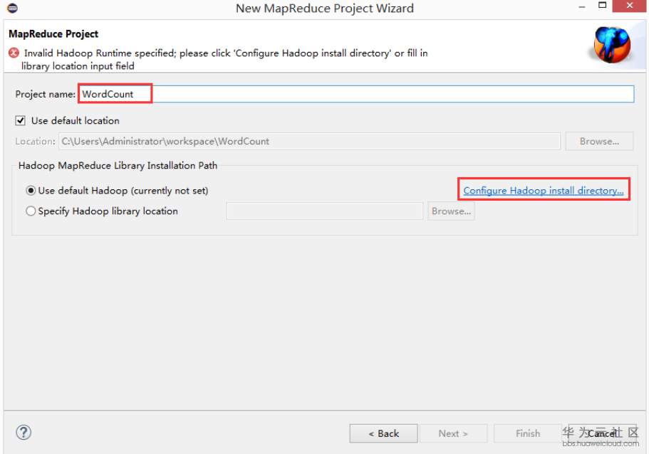Image resolution: width=649 pixels, height=454 pixels.
Task: Click Browse button for Hadoop library location
Action: (x=451, y=211)
